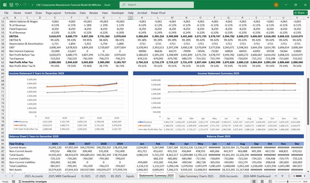Click the Tax Expense row label
Image resolution: width=310 pixels, height=183 pixels.
click(16, 58)
